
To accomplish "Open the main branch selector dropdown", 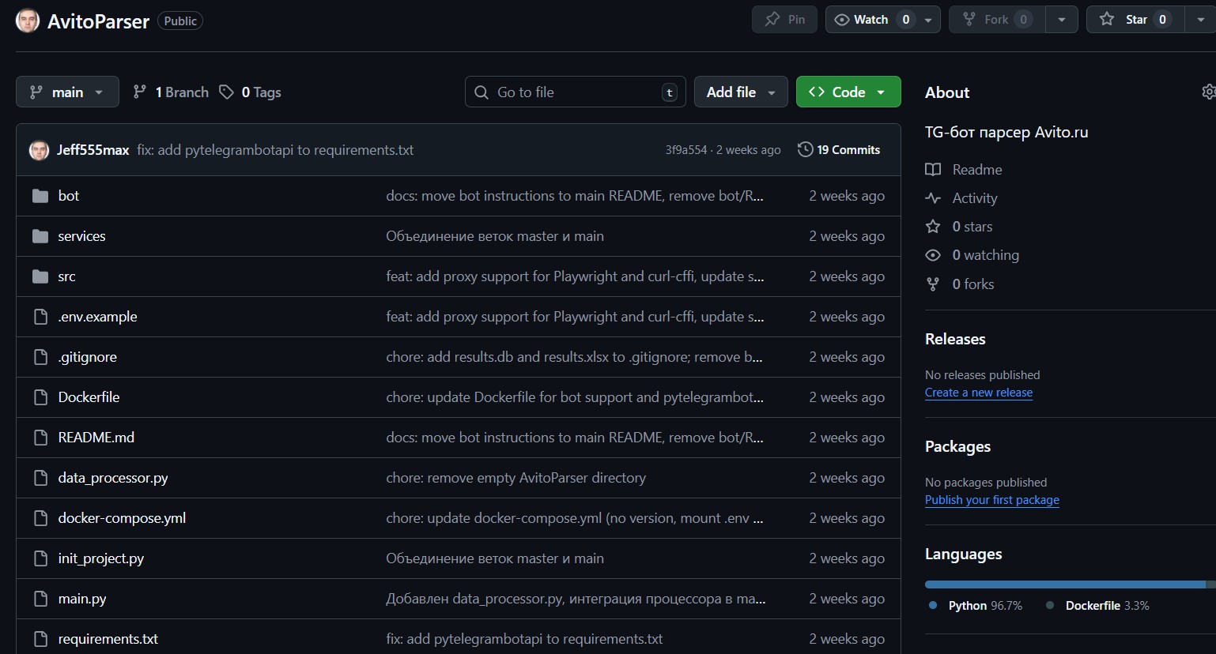I will [67, 92].
